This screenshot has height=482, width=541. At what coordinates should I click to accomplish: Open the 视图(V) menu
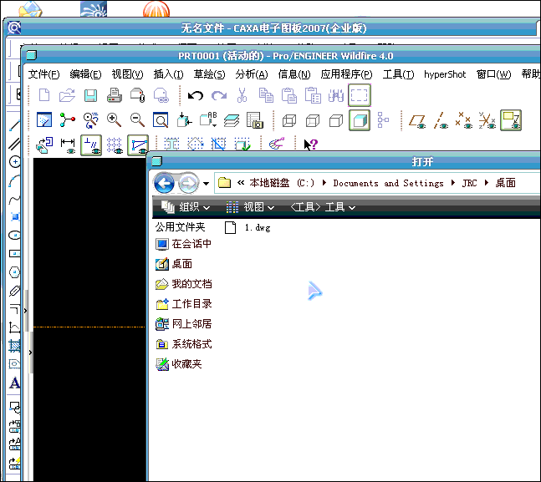127,74
